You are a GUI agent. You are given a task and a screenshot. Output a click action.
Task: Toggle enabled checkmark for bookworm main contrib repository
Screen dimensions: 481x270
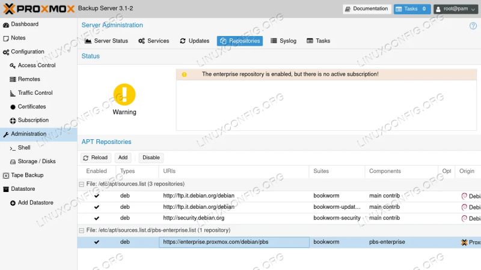click(97, 196)
